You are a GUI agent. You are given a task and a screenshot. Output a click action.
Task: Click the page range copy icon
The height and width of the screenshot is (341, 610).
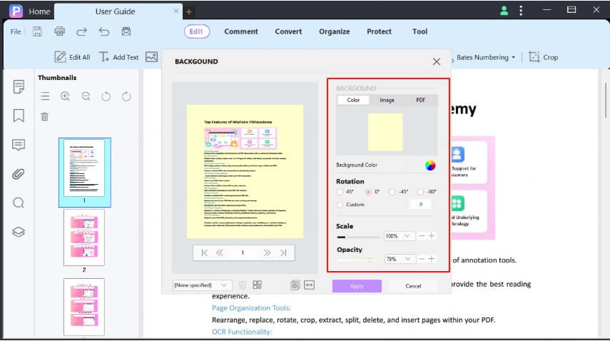click(295, 285)
